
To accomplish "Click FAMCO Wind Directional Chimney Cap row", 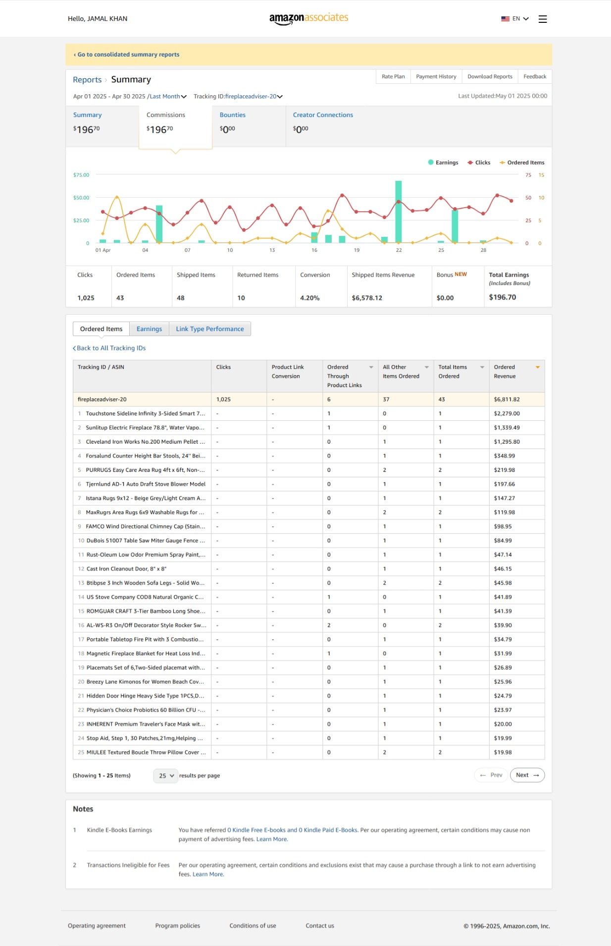I will pyautogui.click(x=308, y=527).
